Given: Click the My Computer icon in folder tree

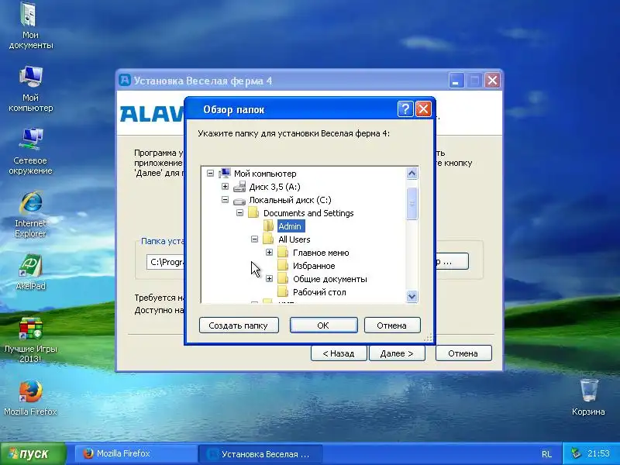Looking at the screenshot, I should click(x=225, y=173).
